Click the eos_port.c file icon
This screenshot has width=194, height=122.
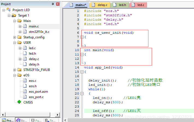coord(25,97)
